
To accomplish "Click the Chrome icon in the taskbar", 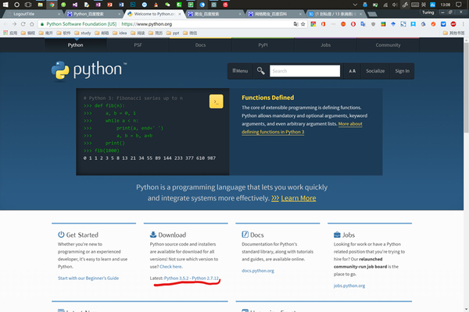I will [52, 5].
